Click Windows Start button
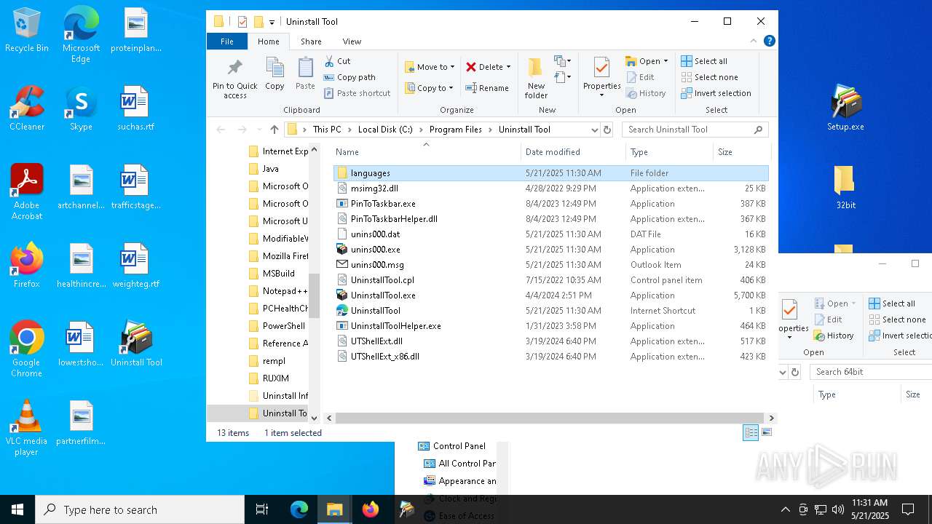 (x=17, y=509)
